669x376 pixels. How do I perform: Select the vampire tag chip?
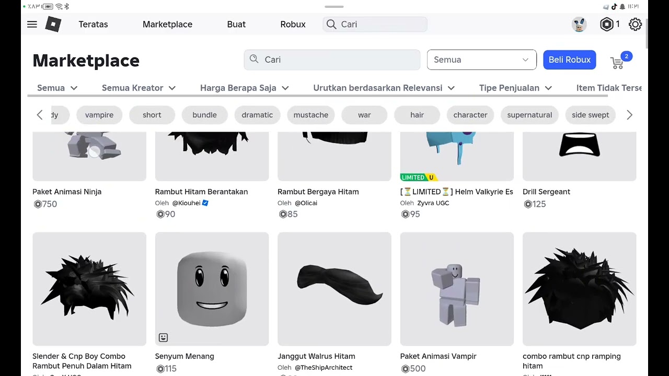(x=99, y=115)
